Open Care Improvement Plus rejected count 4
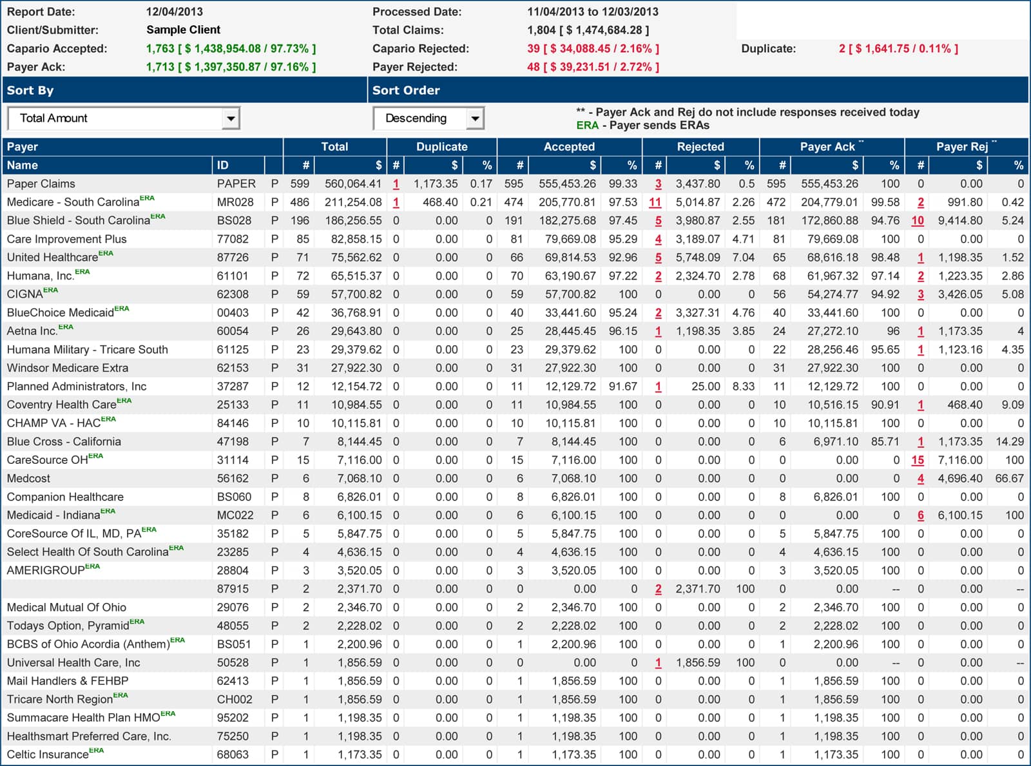 (658, 239)
